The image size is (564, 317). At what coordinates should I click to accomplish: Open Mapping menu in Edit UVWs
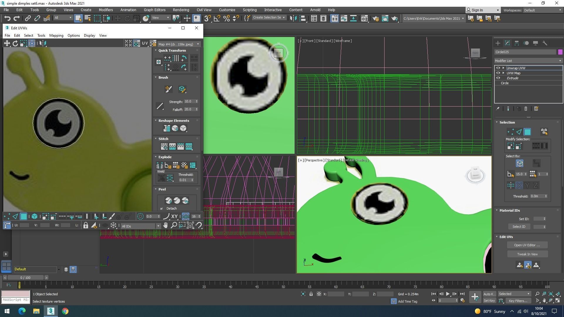(56, 36)
